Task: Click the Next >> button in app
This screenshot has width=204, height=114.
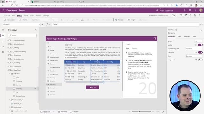Action: click(x=92, y=87)
